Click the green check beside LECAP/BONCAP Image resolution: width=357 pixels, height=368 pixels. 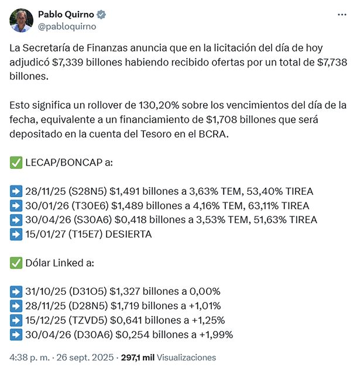(x=15, y=161)
